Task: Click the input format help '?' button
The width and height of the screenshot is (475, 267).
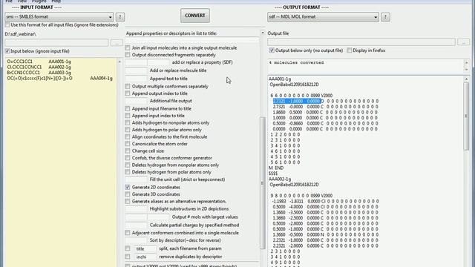Action: tap(120, 17)
